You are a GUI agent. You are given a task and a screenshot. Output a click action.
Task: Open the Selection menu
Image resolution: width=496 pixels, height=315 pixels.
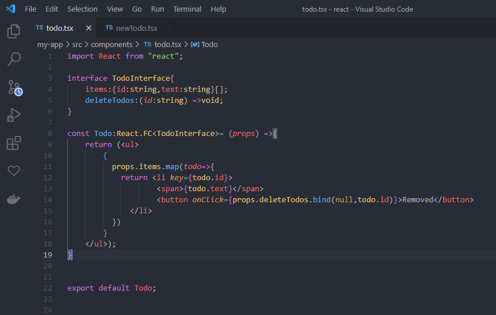pyautogui.click(x=82, y=9)
